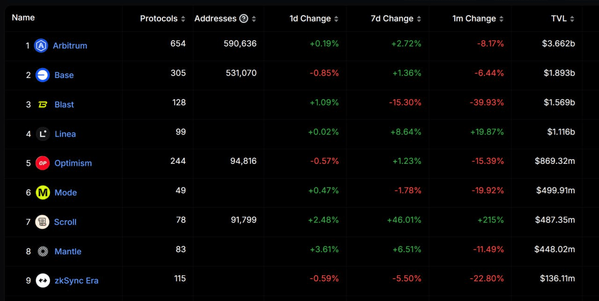This screenshot has width=599, height=301.
Task: Click the Mode chain logo icon
Action: (43, 193)
